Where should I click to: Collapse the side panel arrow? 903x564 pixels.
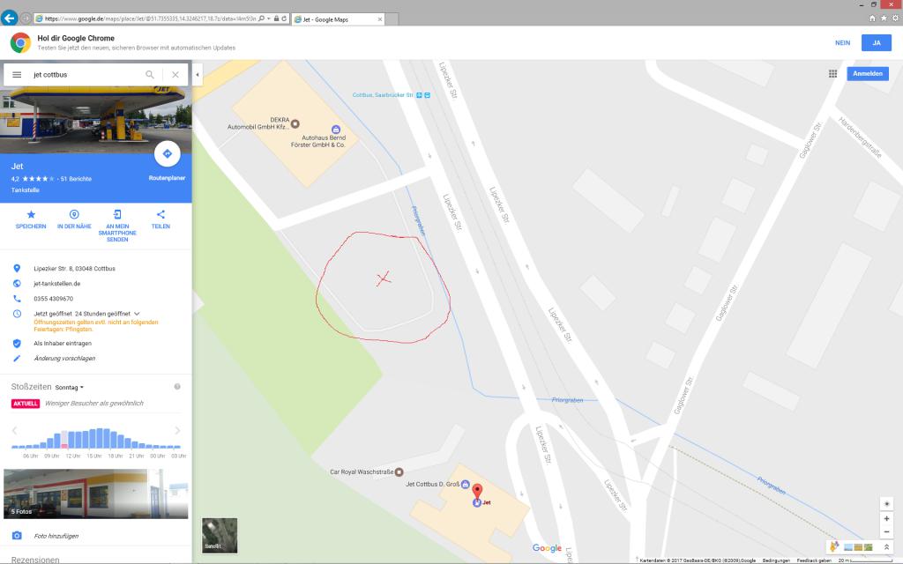[198, 75]
